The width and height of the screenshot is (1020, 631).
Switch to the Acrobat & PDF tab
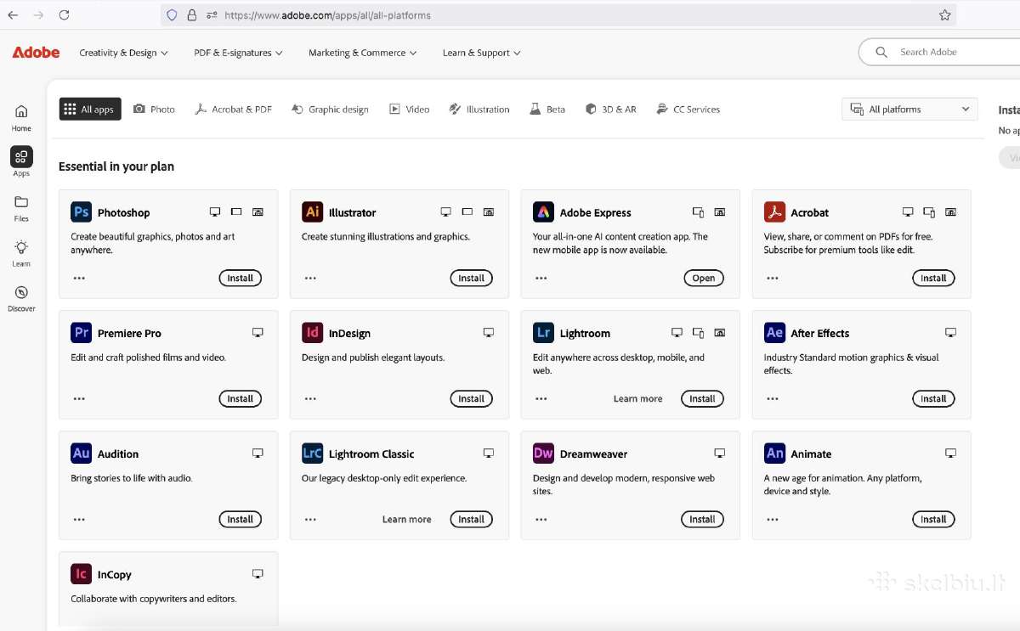(234, 110)
